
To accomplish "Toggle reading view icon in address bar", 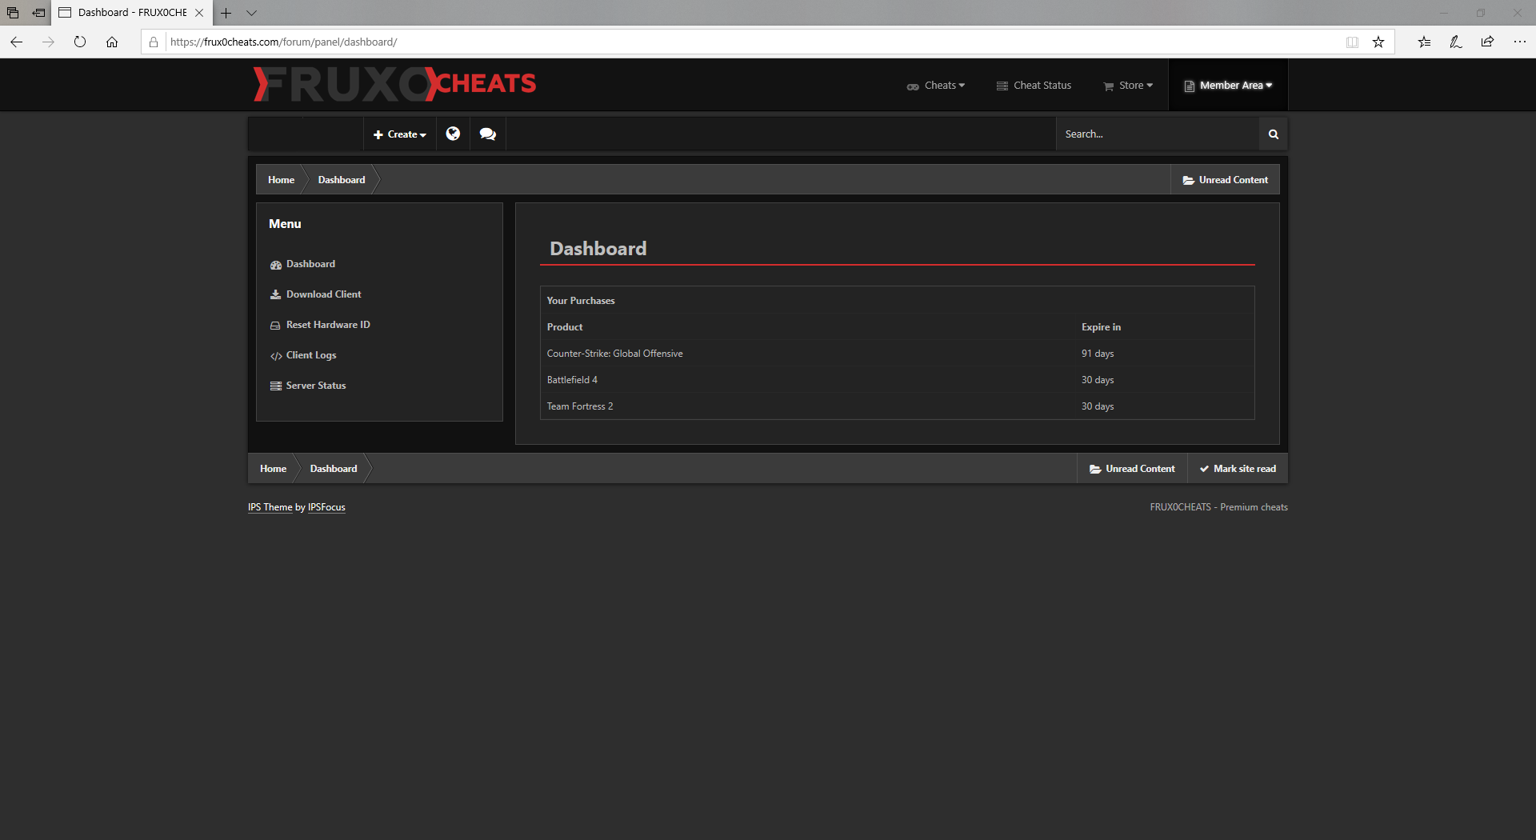I will (x=1352, y=42).
